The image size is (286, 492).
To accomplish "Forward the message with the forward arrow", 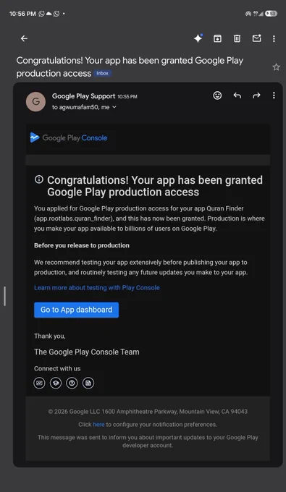I will click(256, 96).
